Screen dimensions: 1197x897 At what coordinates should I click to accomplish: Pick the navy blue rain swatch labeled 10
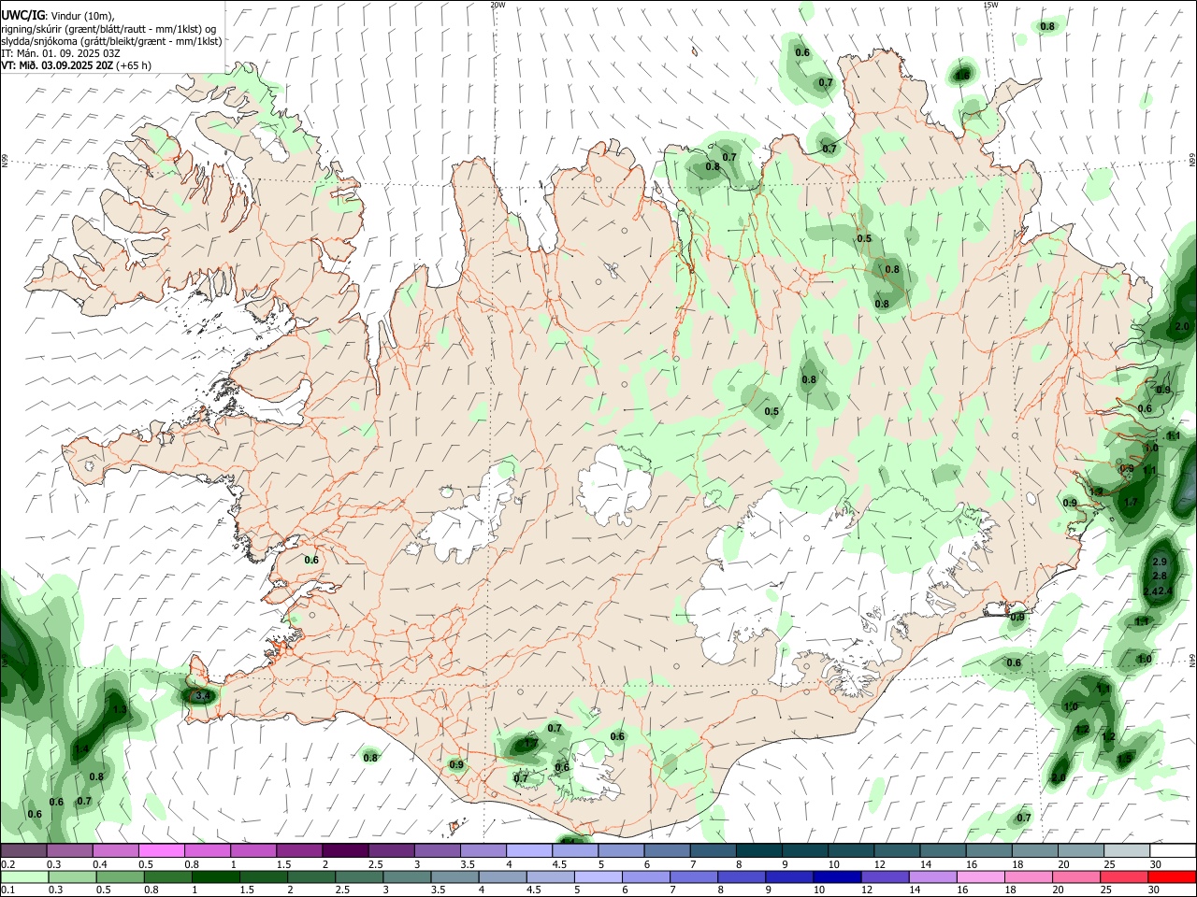[x=836, y=876]
